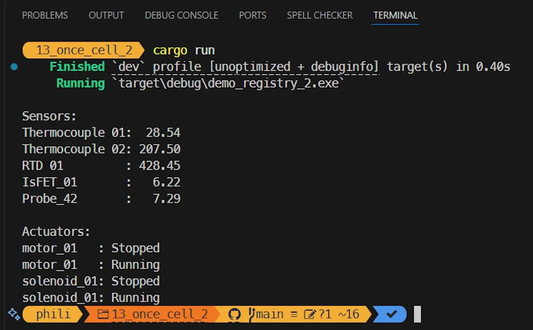The height and width of the screenshot is (330, 533).
Task: Click the folder icon in the prompt
Action: [103, 314]
